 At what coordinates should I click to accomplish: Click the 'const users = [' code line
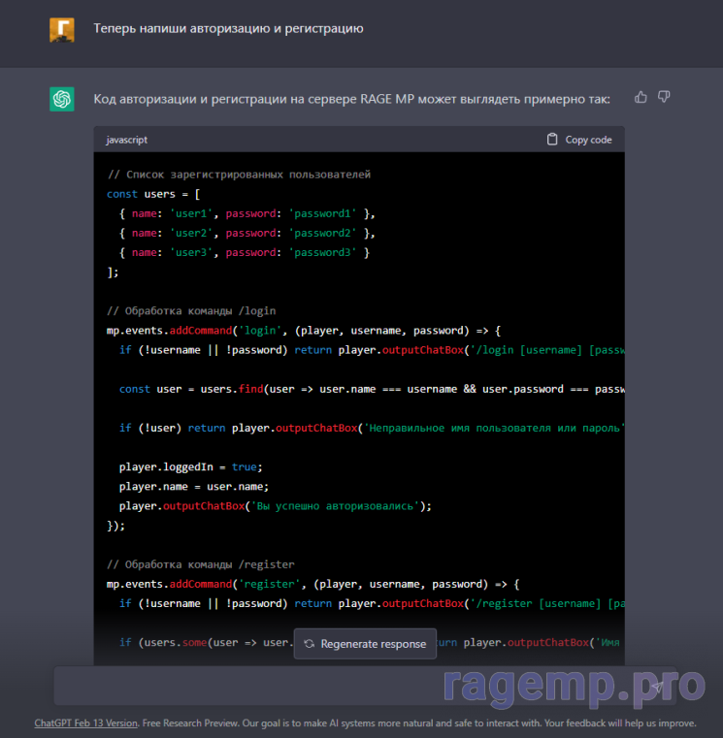(x=153, y=194)
